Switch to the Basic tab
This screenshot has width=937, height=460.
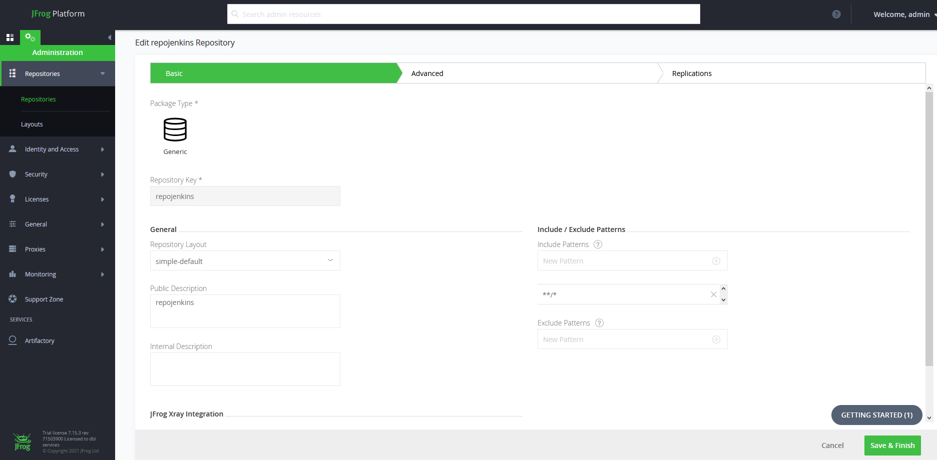[x=274, y=73]
